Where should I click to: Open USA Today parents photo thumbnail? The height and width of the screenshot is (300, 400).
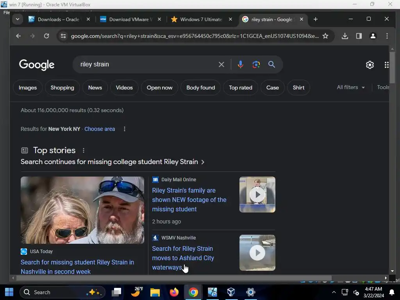point(82,210)
